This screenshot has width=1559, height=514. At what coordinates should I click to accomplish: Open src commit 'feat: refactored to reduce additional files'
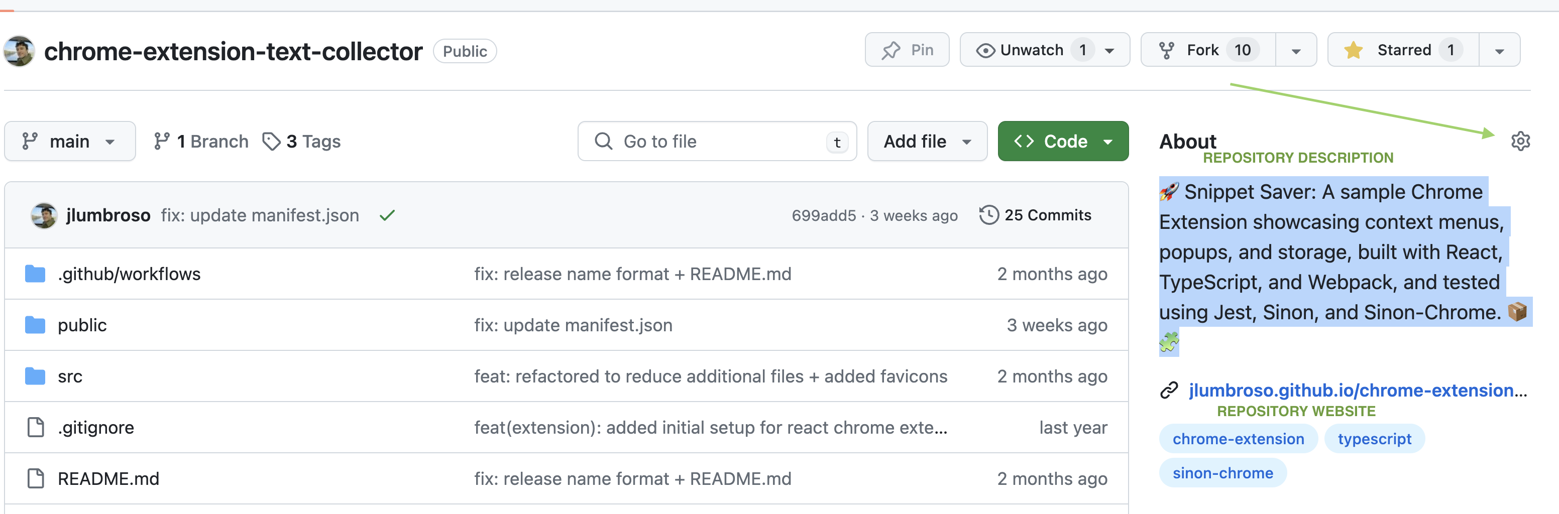(x=711, y=376)
